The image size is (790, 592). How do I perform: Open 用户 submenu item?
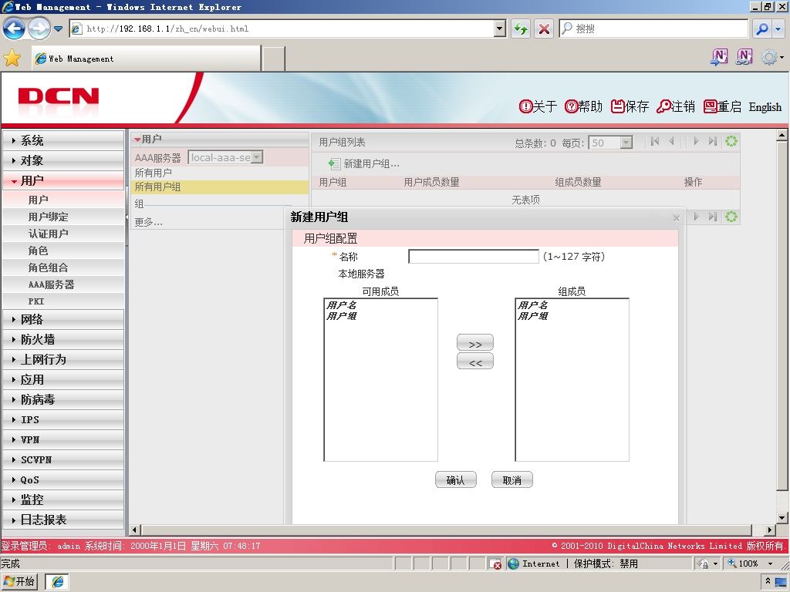[63, 200]
